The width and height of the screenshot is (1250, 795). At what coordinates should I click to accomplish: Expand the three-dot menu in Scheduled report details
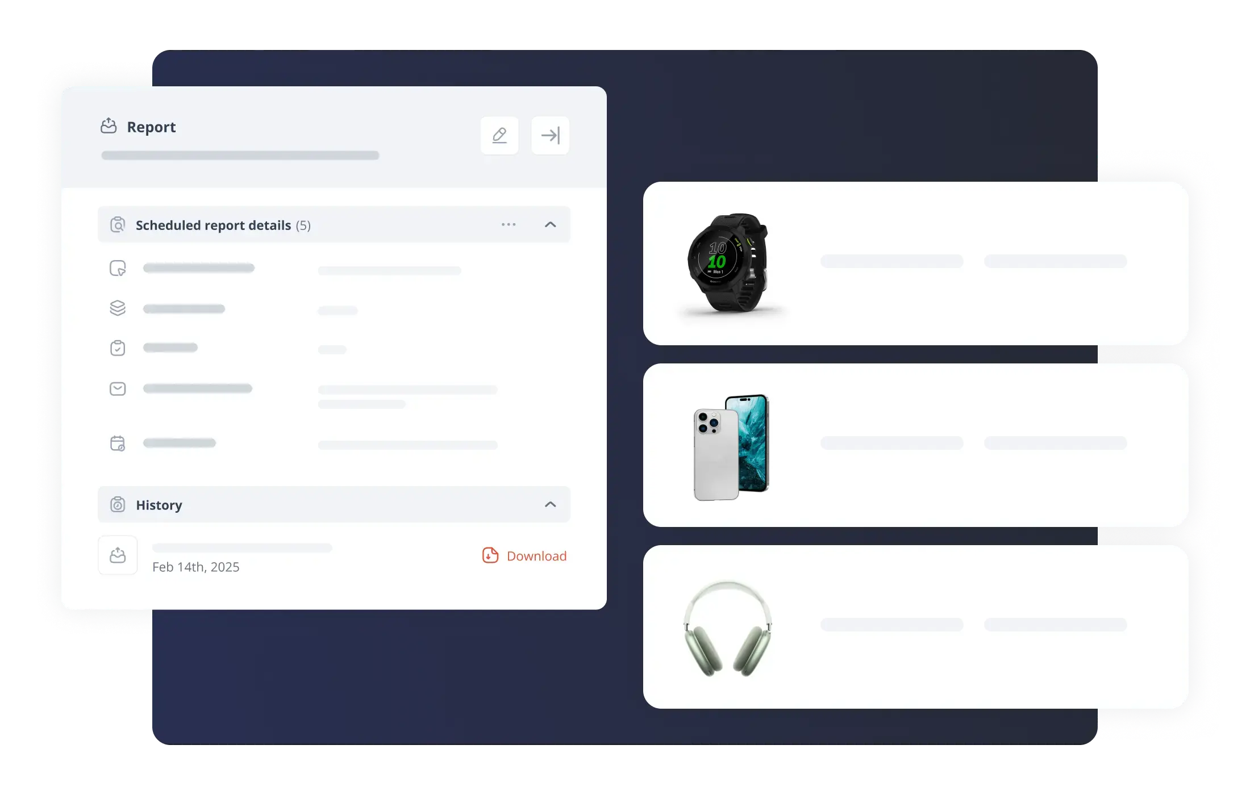click(507, 224)
